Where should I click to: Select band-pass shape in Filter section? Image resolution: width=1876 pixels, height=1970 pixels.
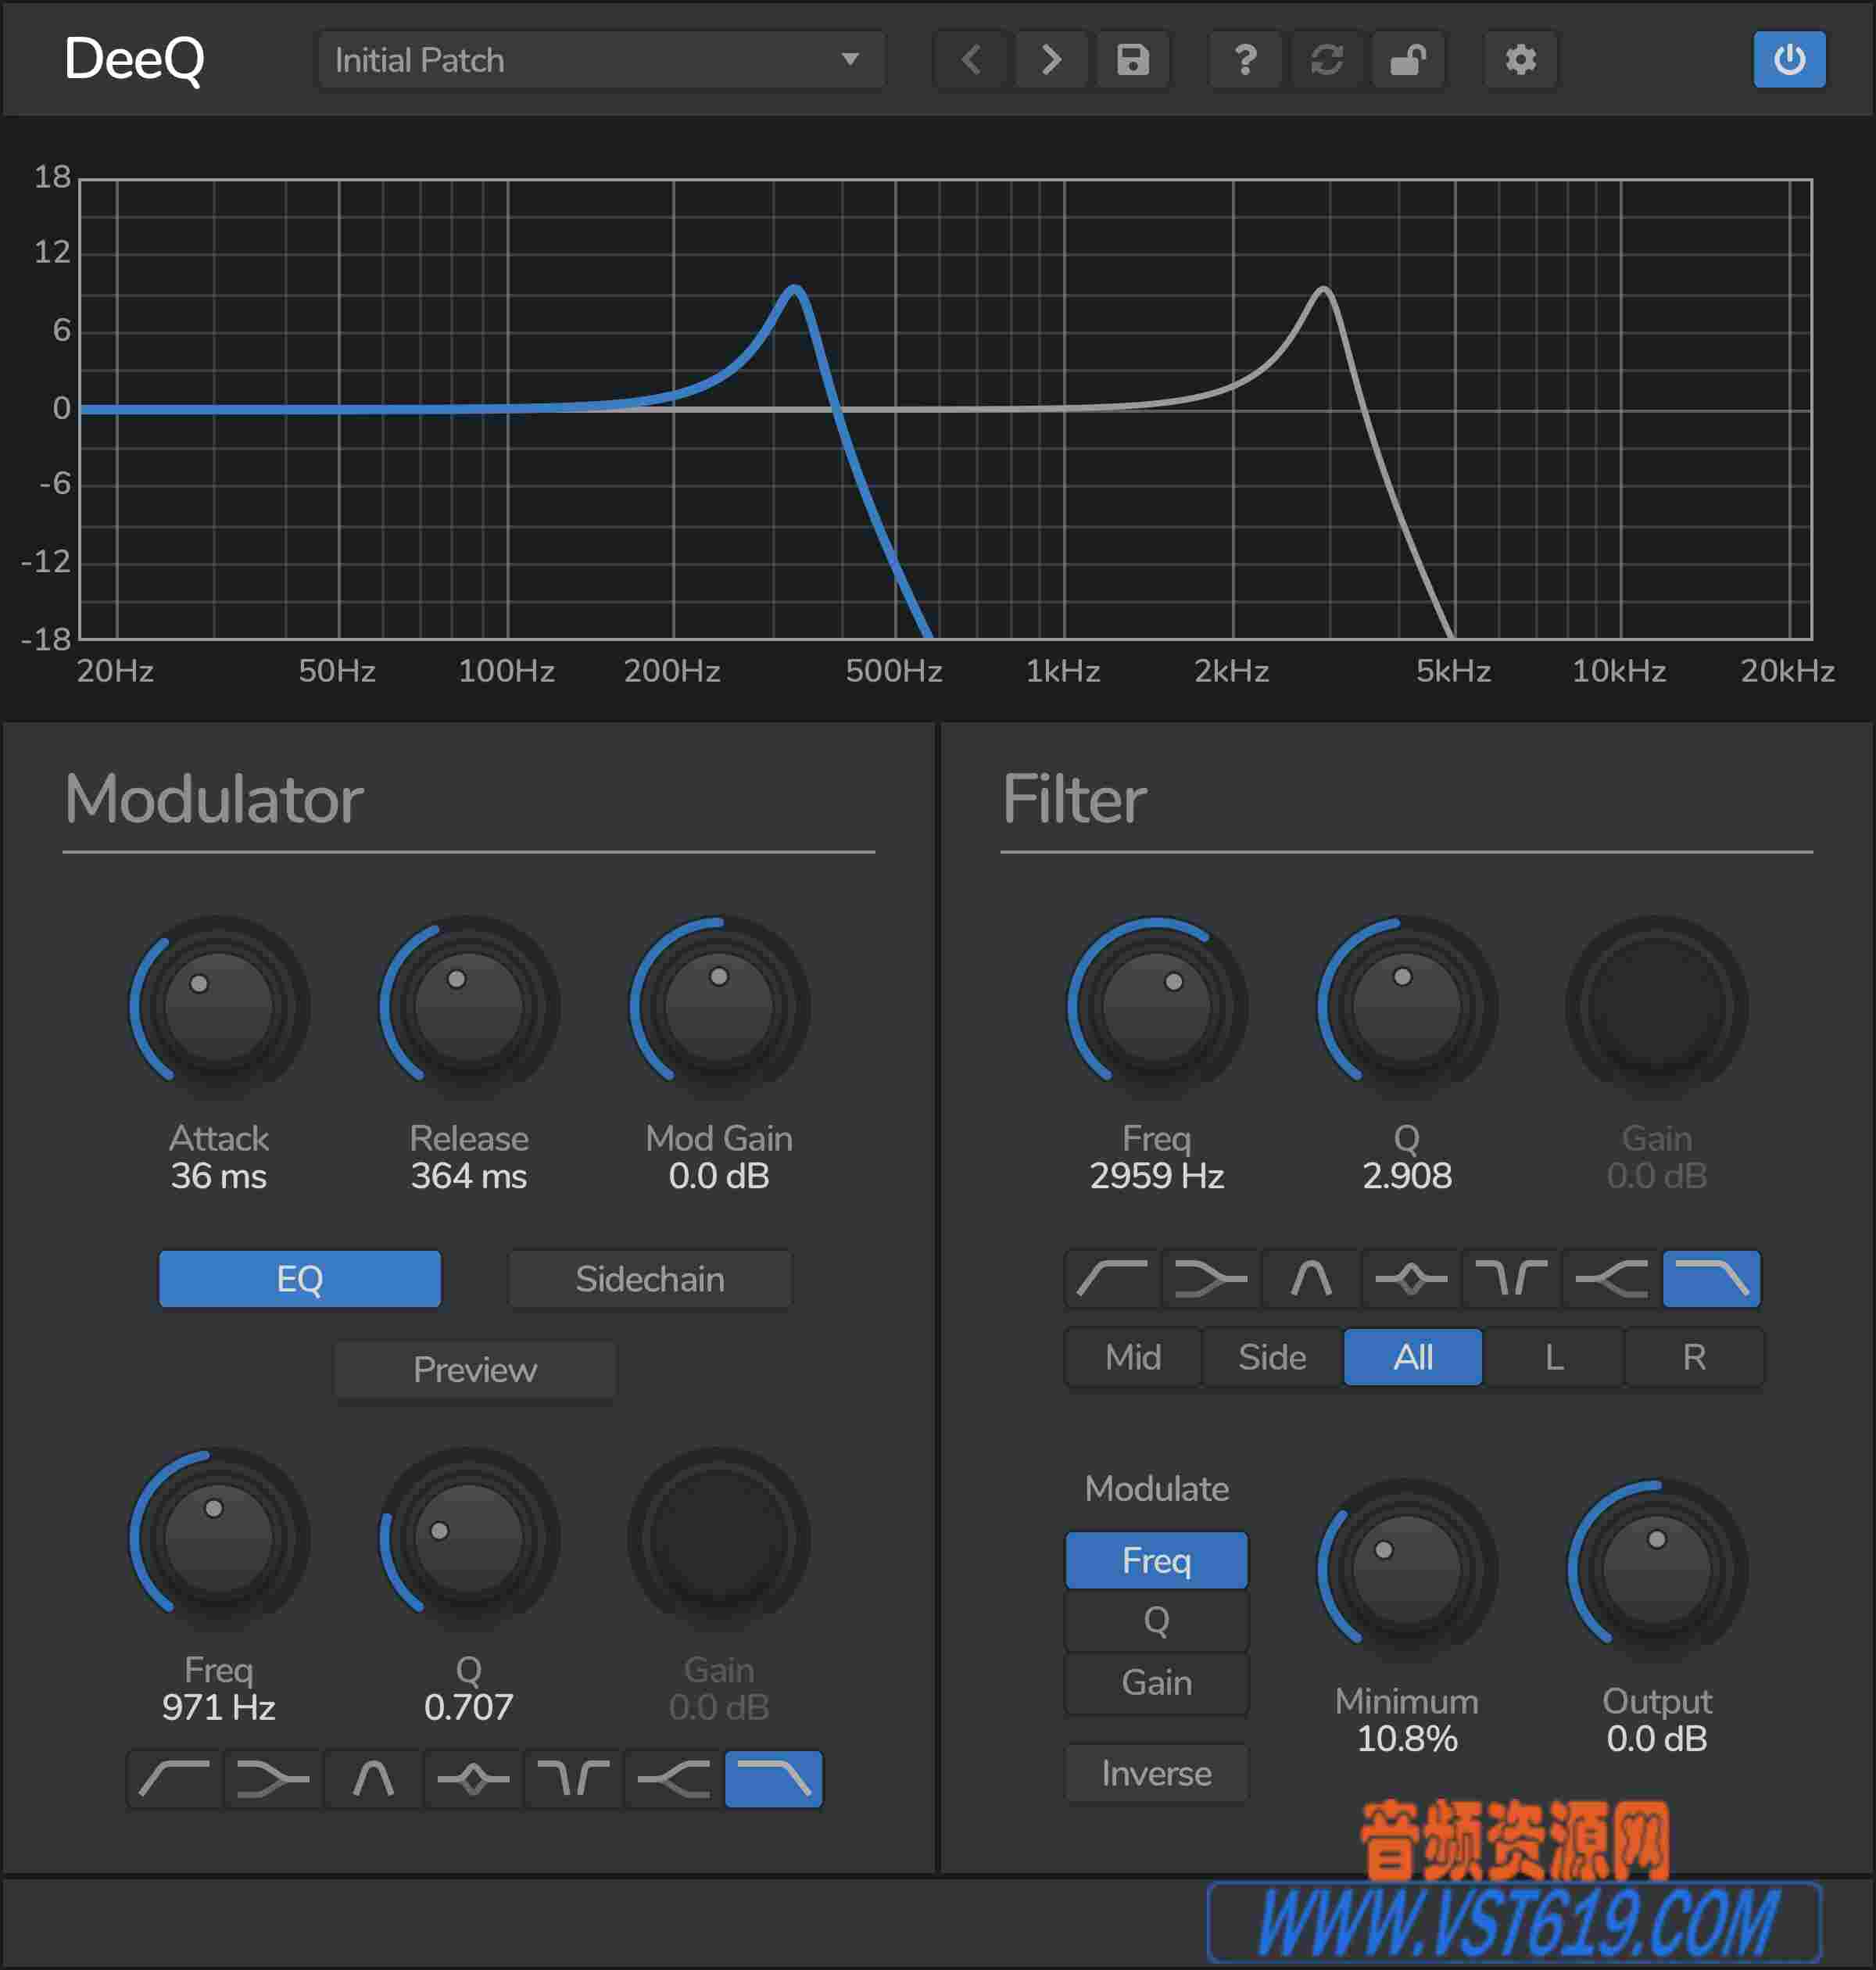(1411, 1278)
